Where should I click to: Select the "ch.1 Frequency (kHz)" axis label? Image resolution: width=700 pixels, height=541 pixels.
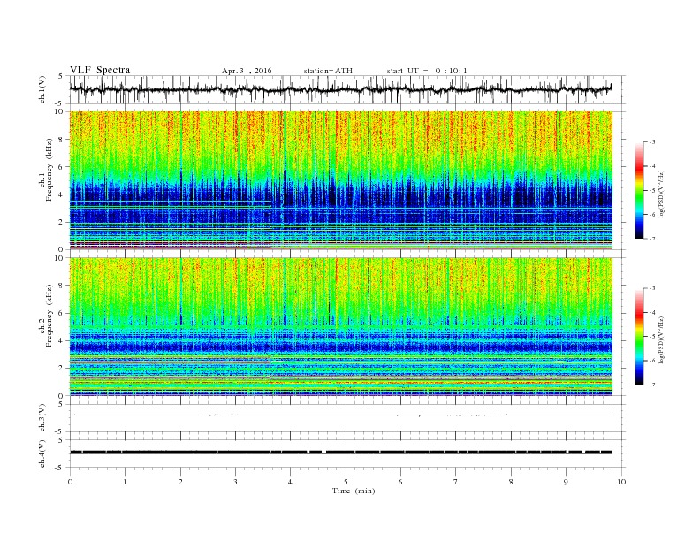point(46,170)
